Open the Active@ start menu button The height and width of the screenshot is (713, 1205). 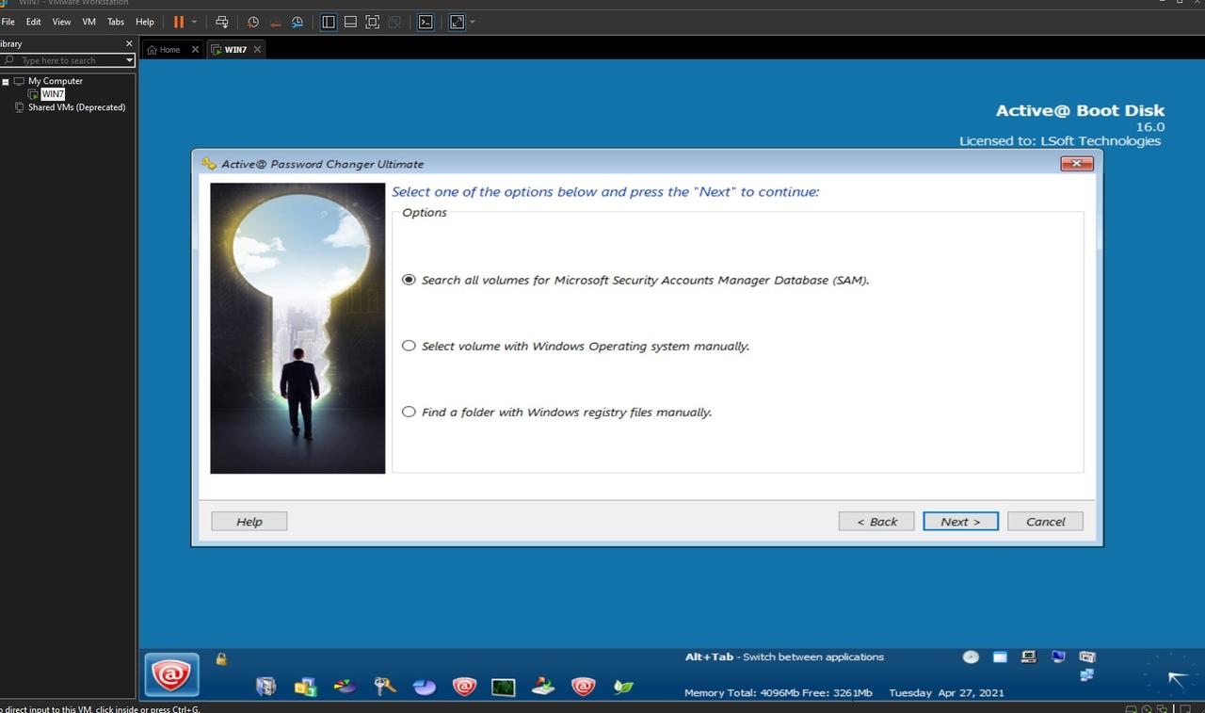(171, 674)
